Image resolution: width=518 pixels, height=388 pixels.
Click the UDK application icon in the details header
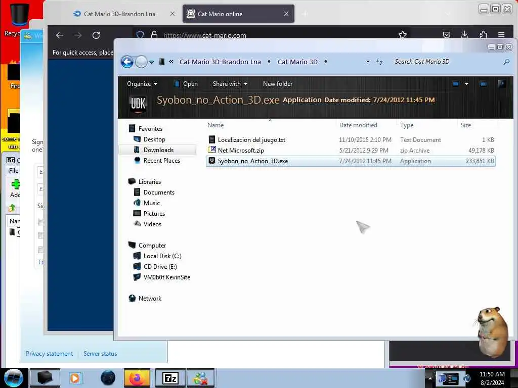(138, 104)
